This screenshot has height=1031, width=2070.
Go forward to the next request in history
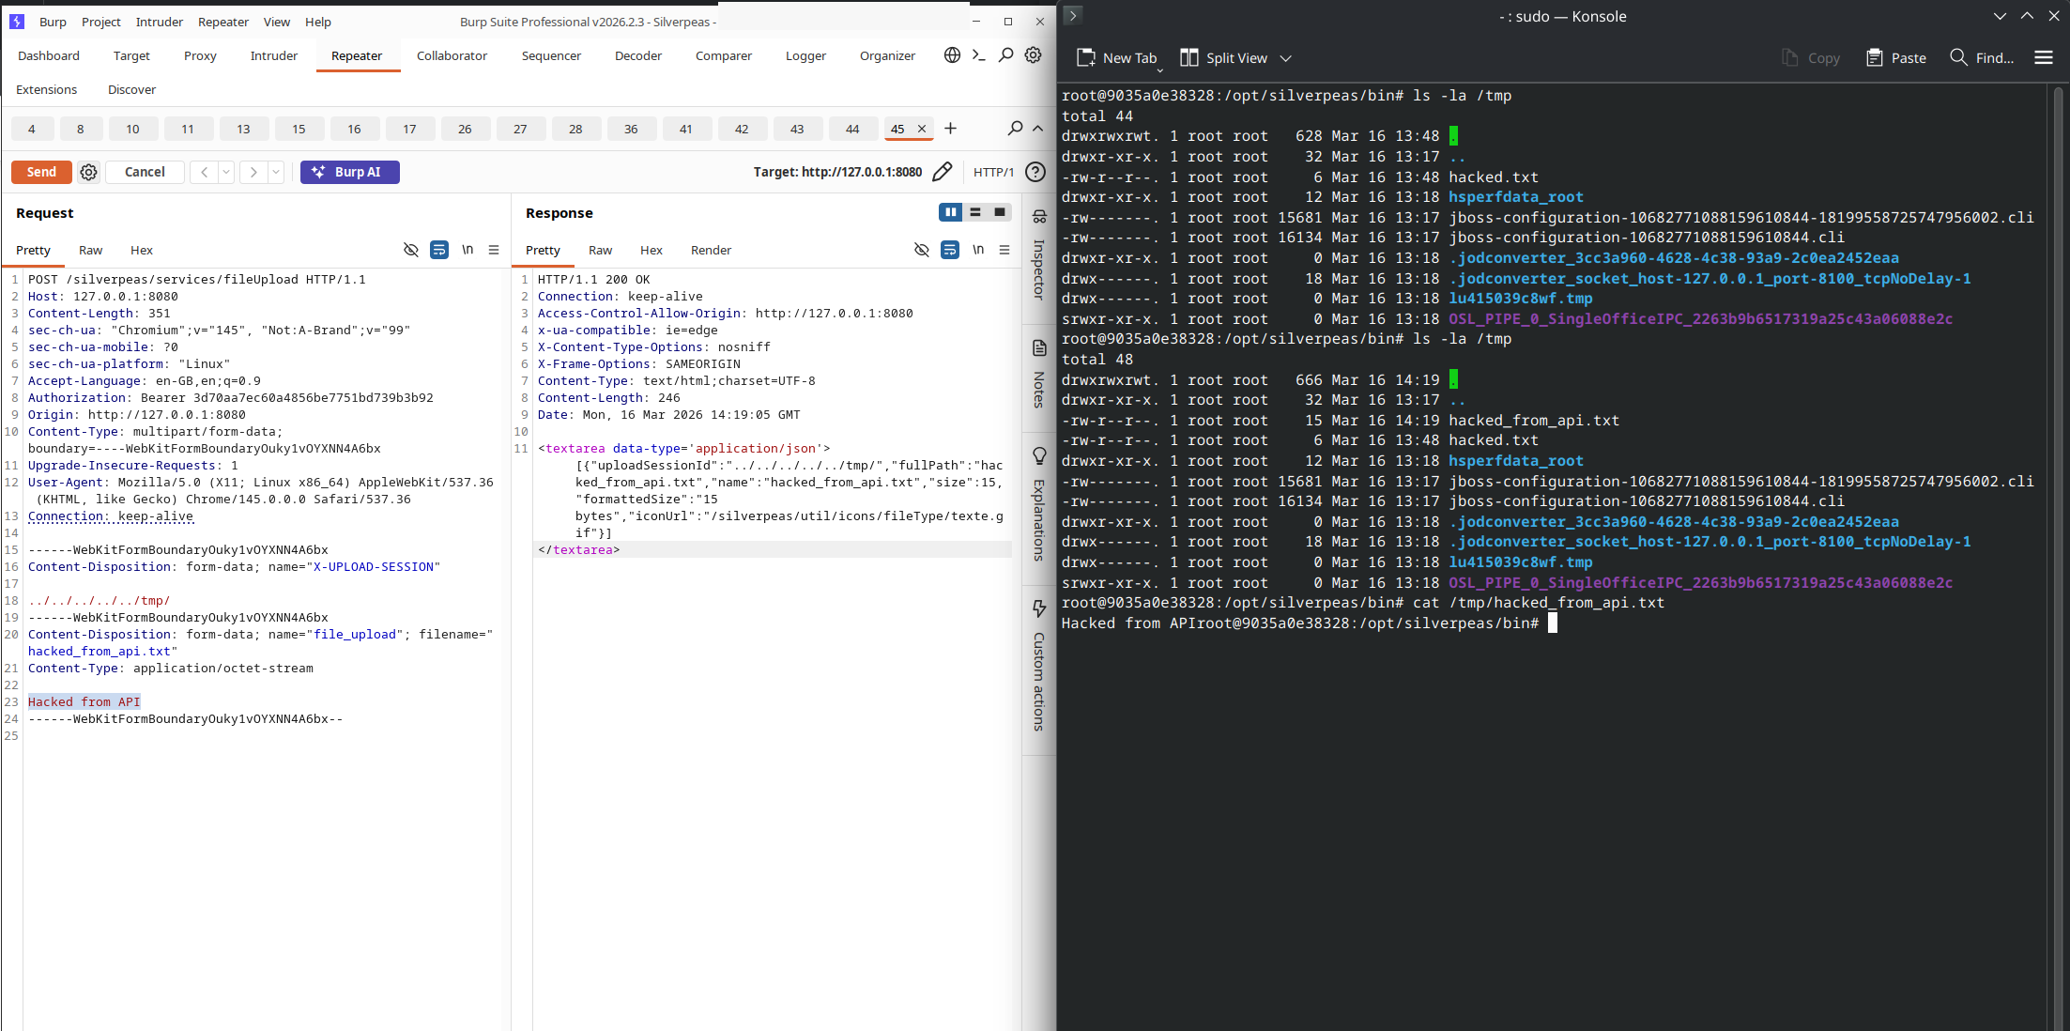pyautogui.click(x=253, y=172)
